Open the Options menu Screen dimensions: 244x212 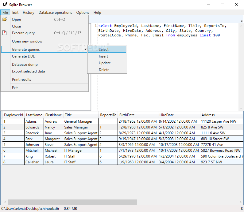pyautogui.click(x=83, y=13)
